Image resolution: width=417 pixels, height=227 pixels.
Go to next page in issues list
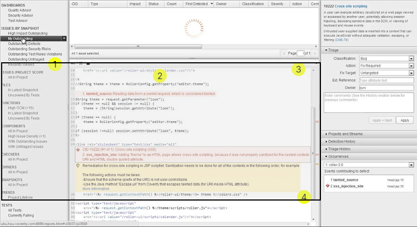tap(315, 53)
